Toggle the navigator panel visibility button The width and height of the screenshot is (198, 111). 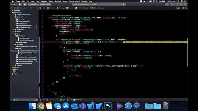[x=177, y=4]
